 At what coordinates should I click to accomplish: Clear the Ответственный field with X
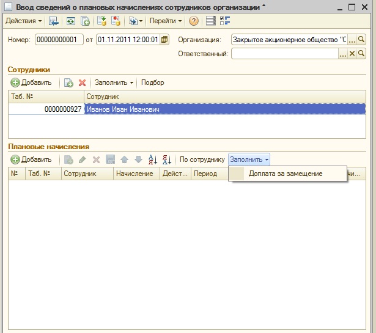352,53
